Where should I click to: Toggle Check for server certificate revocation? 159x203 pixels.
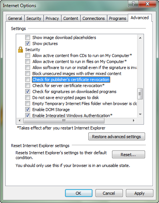tap(27, 86)
